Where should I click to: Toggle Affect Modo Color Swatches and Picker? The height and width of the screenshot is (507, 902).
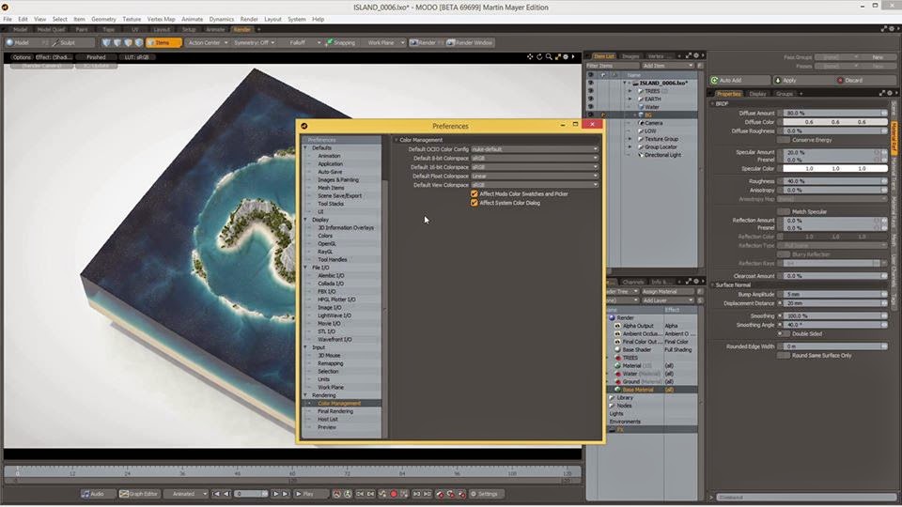[474, 194]
